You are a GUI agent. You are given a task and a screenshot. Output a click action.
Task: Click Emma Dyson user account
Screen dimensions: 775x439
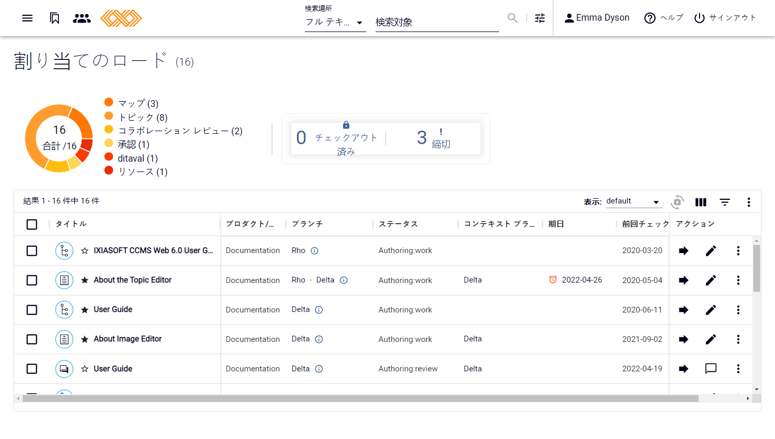coord(597,18)
